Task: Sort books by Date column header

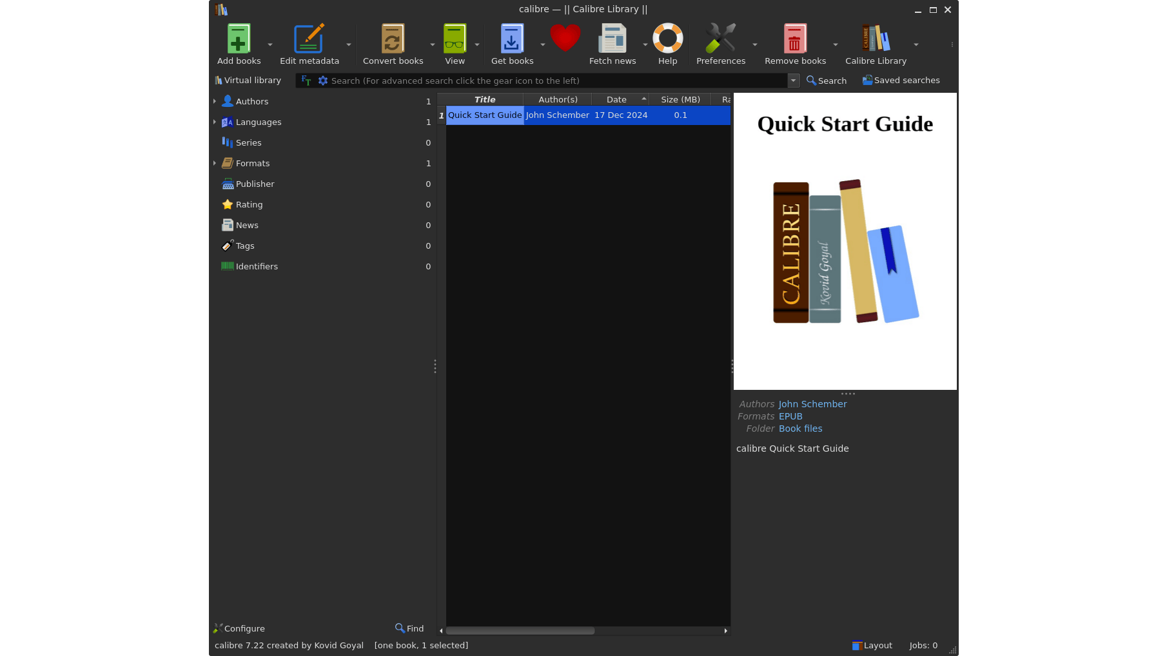Action: [x=620, y=99]
